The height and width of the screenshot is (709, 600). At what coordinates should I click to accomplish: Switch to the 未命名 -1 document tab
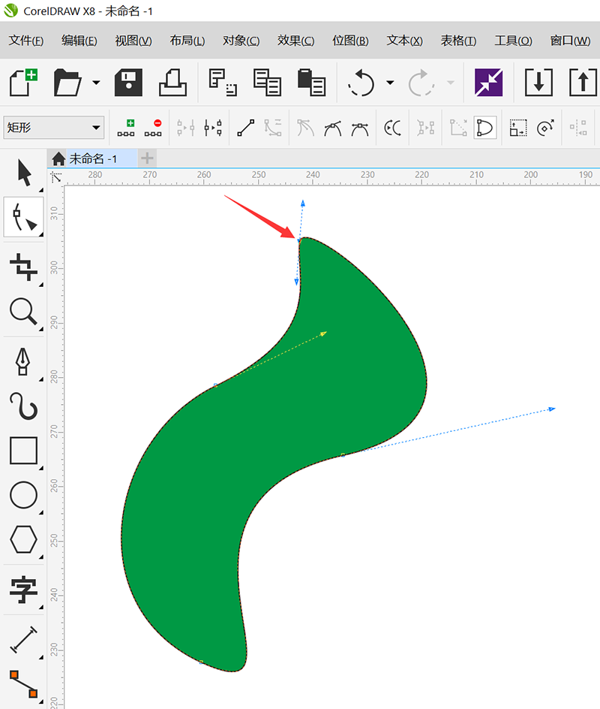pyautogui.click(x=92, y=158)
